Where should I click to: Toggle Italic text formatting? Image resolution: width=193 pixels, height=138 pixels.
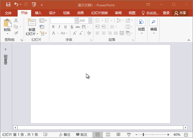click(59, 27)
